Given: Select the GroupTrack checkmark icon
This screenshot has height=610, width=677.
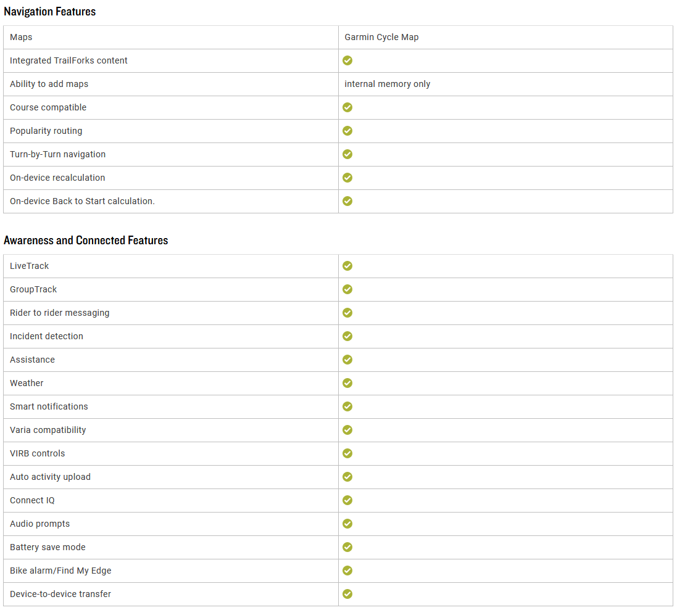Looking at the screenshot, I should [x=347, y=289].
